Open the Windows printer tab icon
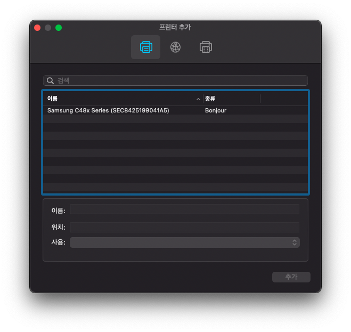351x332 pixels. coord(206,47)
